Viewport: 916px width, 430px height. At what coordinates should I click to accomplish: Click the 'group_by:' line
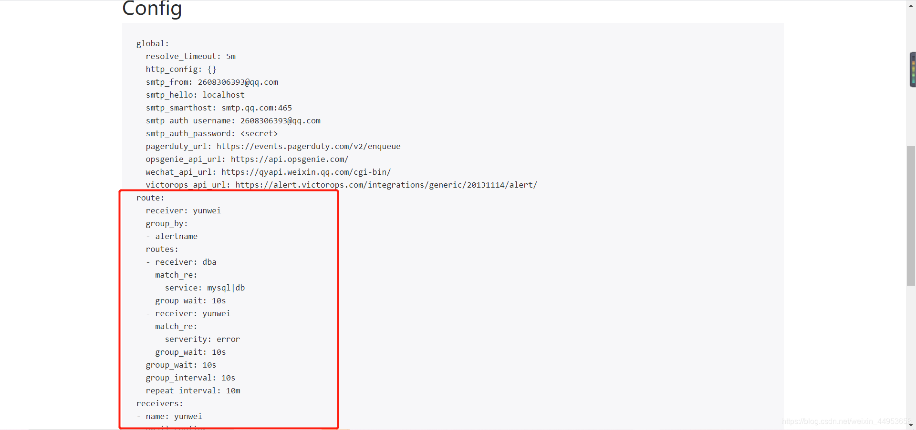click(x=167, y=223)
